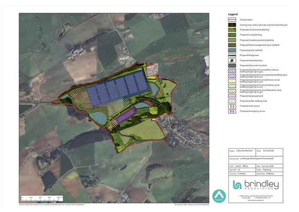Click 'Proposed structure tree planting' label
The image size is (299, 212).
coord(255,30)
